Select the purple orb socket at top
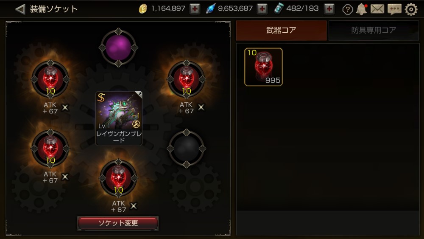The width and height of the screenshot is (424, 239). (x=118, y=48)
